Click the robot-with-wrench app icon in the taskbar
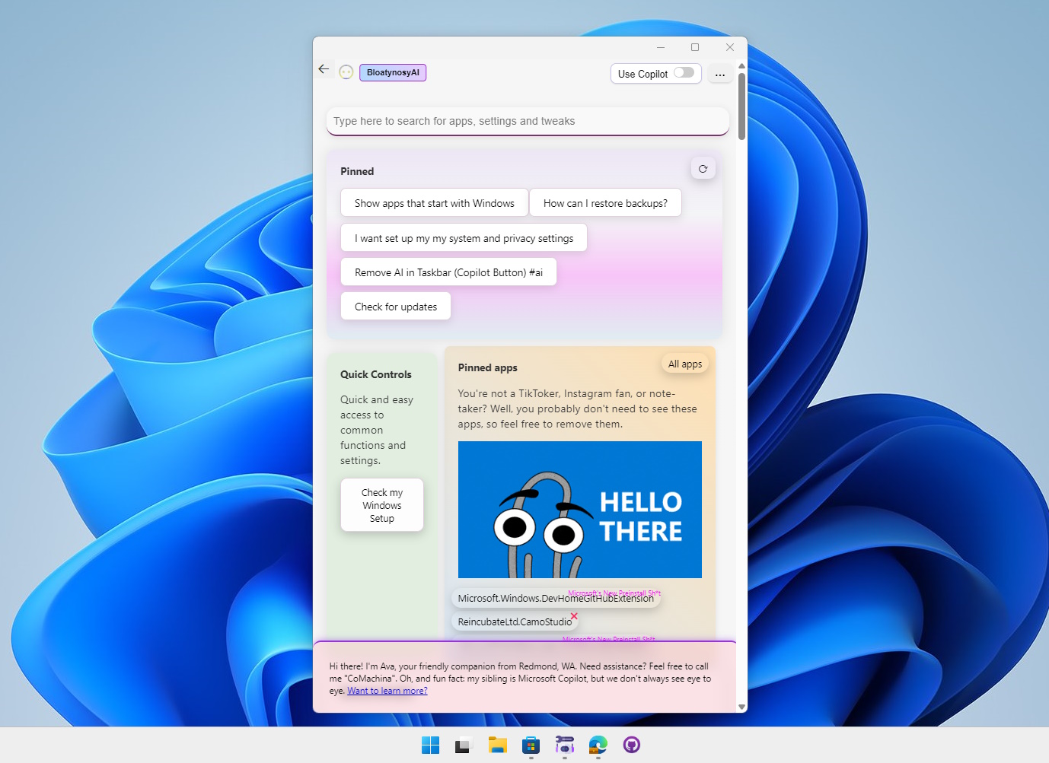 coord(565,746)
